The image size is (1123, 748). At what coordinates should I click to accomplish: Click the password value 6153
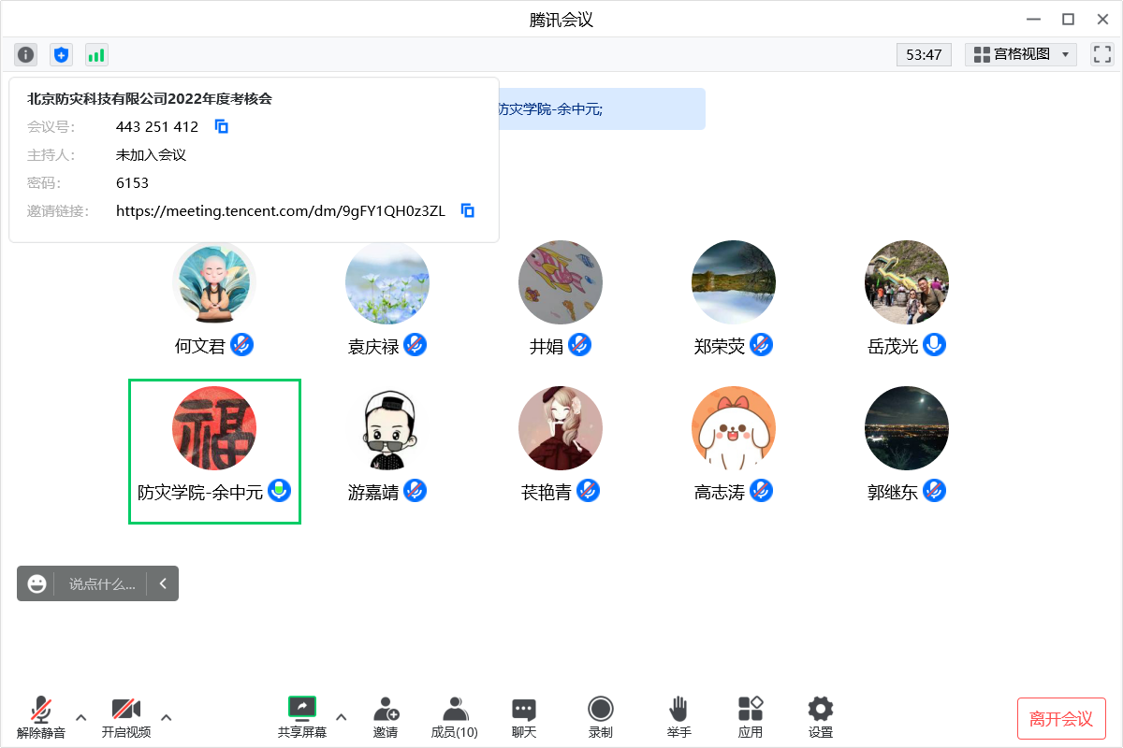132,182
